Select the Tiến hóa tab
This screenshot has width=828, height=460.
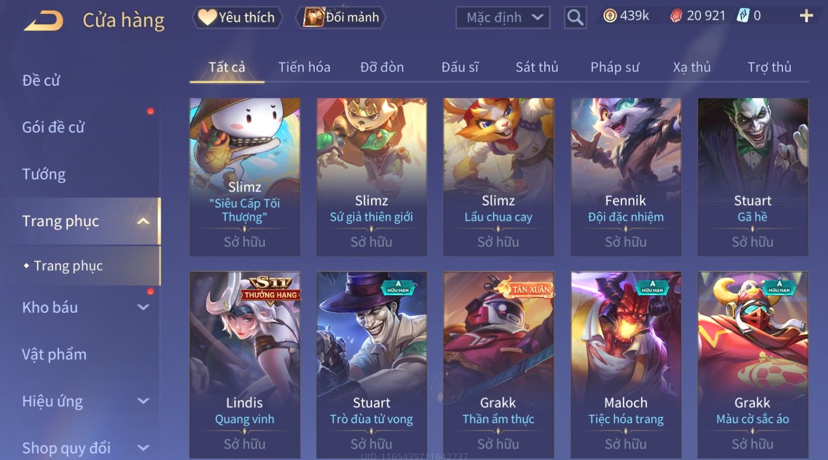(304, 67)
